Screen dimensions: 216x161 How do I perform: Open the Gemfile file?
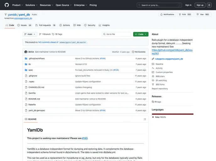coord(32,93)
